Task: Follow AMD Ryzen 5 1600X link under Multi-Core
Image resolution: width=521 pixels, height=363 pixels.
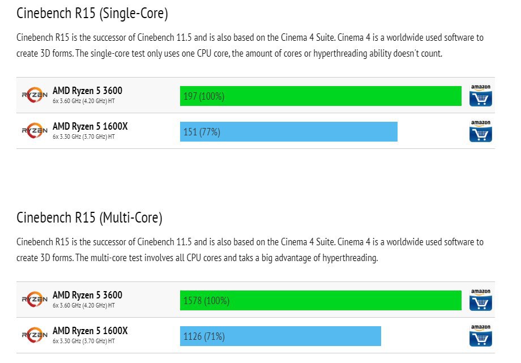Action: [90, 331]
